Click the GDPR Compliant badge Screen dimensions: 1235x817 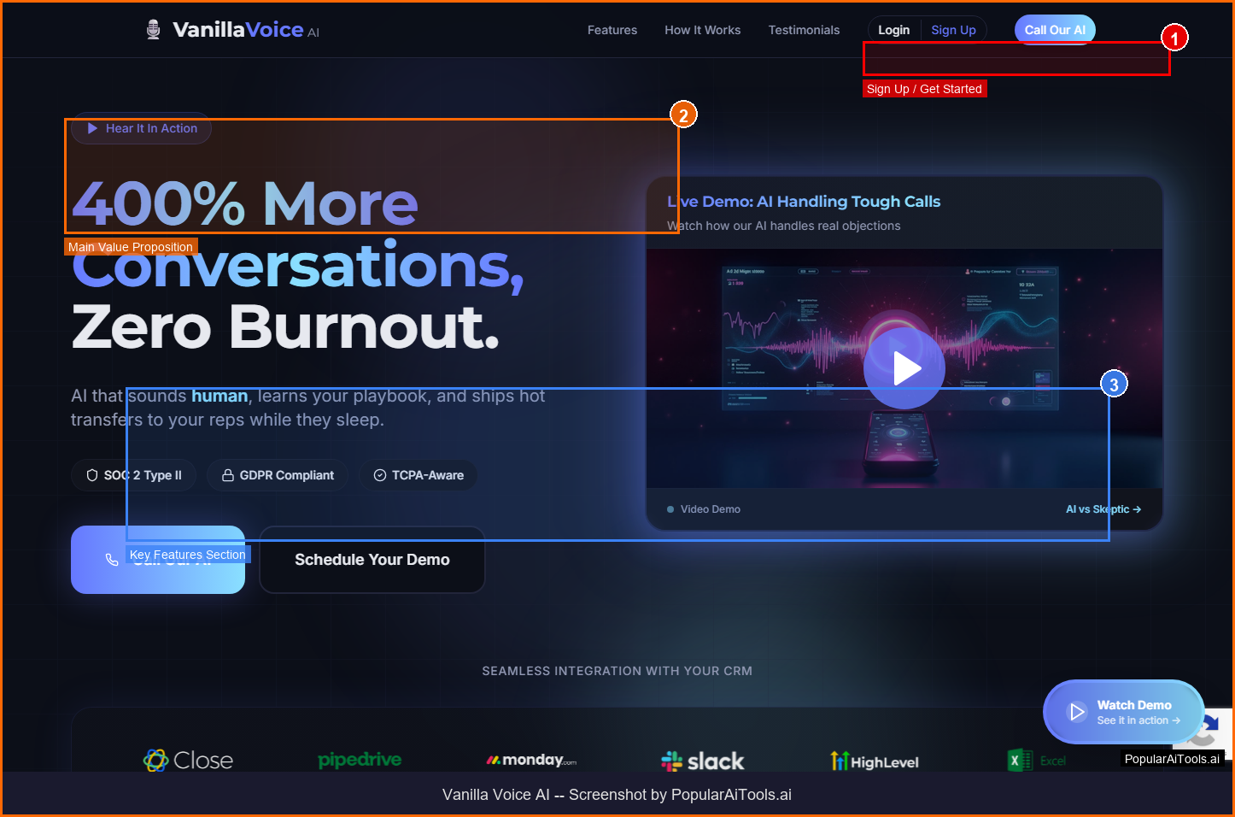click(278, 475)
